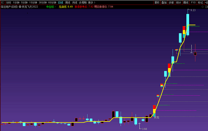The height and width of the screenshot is (131, 208).
Task: Select the 5分钟 period tab
Action: [24, 3]
